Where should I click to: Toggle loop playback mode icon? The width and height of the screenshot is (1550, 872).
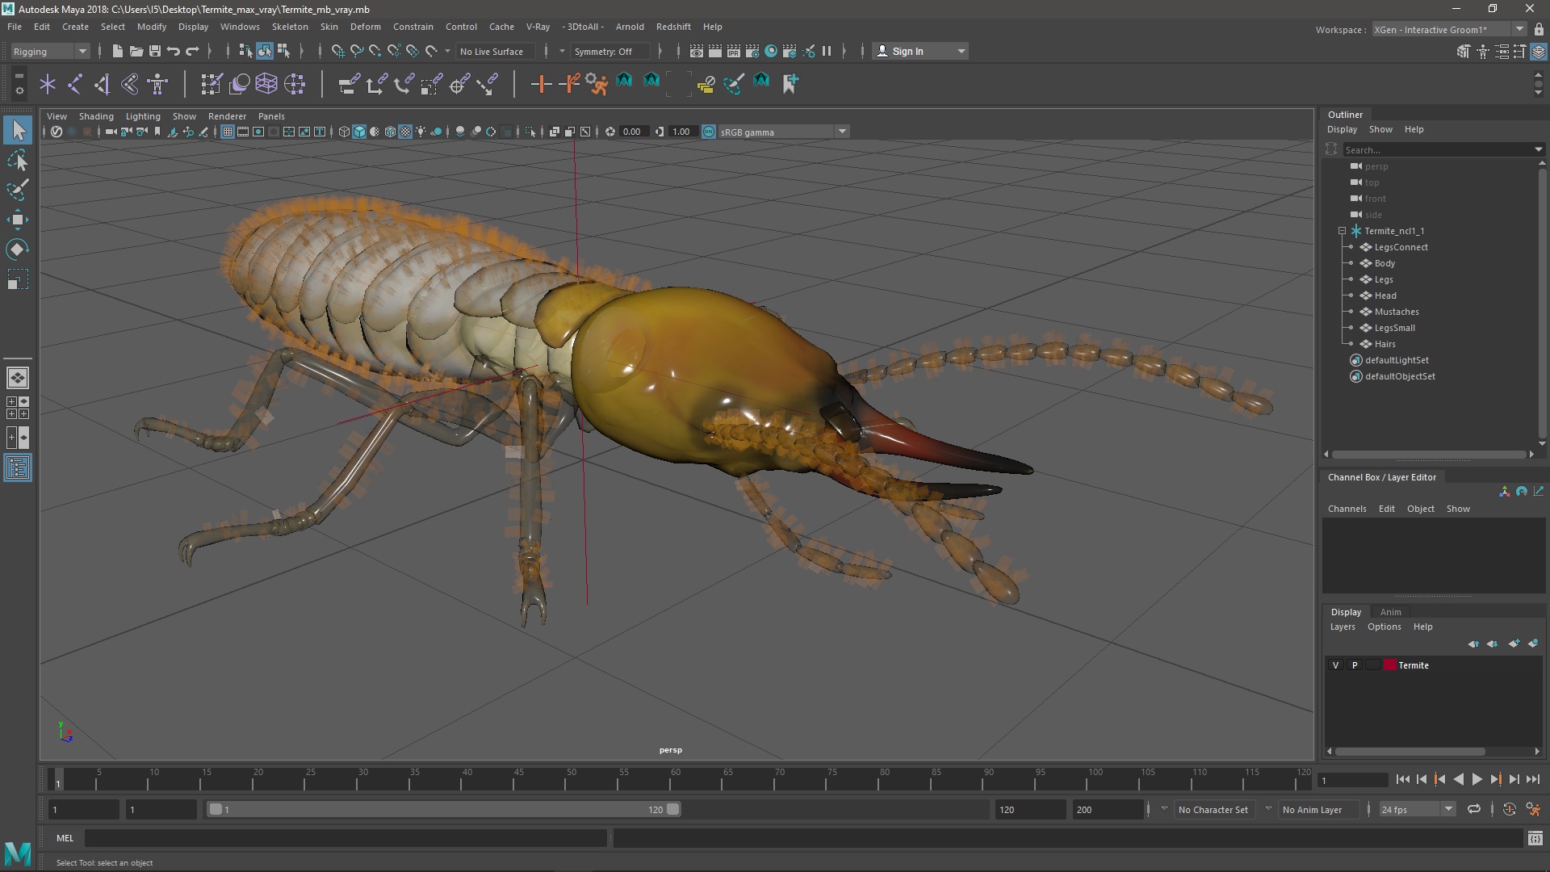pyautogui.click(x=1474, y=809)
